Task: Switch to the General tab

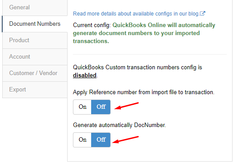Action: pos(35,8)
